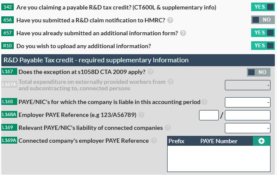Viewport: 277px width, 175px height.
Task: Click help icon for connected companies PAYE/NIC liability
Action: (x=168, y=128)
